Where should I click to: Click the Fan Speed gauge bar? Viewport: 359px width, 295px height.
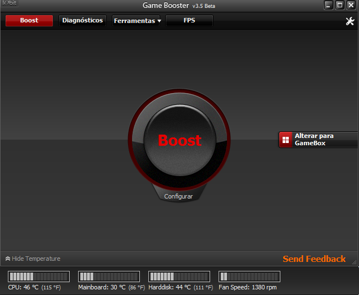pyautogui.click(x=249, y=276)
